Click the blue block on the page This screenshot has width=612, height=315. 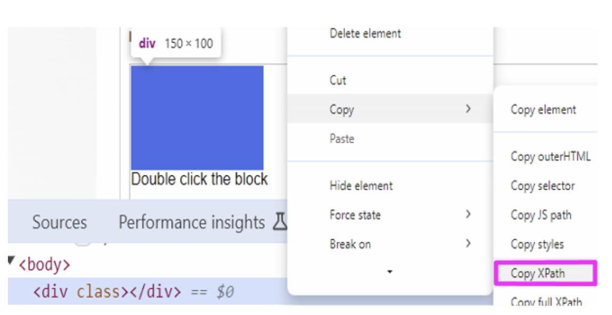pyautogui.click(x=197, y=117)
